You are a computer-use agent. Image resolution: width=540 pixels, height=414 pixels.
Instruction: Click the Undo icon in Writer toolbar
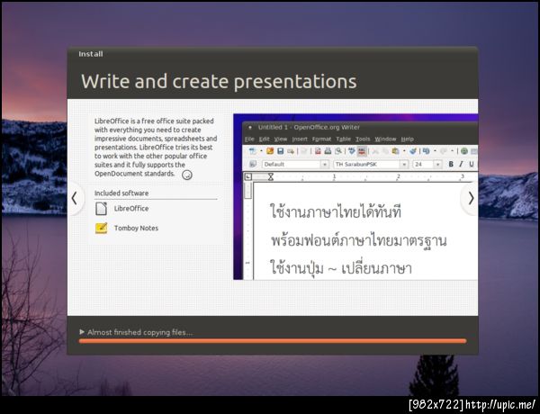click(426, 151)
